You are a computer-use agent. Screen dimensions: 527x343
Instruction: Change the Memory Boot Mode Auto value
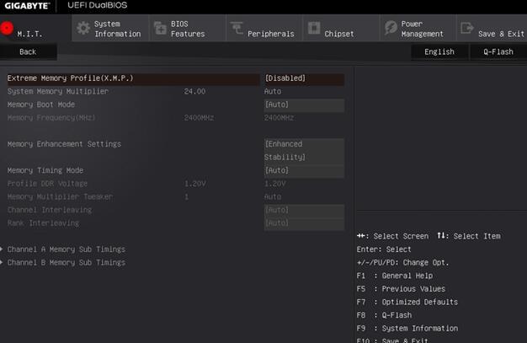(303, 105)
